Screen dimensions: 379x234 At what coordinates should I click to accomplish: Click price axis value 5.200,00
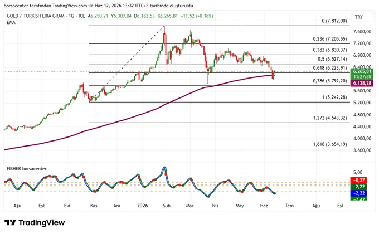362,103
